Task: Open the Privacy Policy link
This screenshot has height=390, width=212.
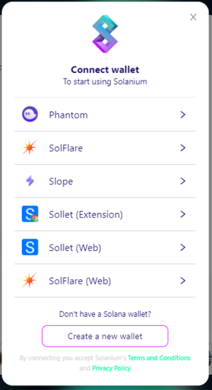Action: point(112,368)
